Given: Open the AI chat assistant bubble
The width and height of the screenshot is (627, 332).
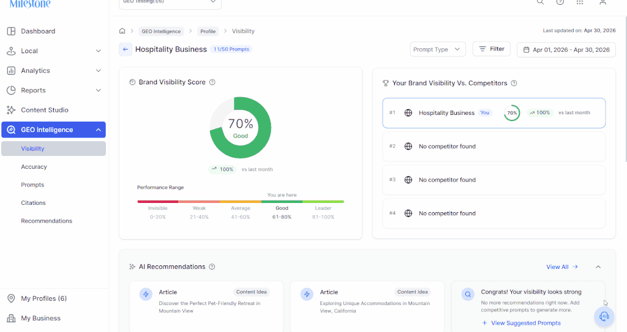Looking at the screenshot, I should 604,317.
